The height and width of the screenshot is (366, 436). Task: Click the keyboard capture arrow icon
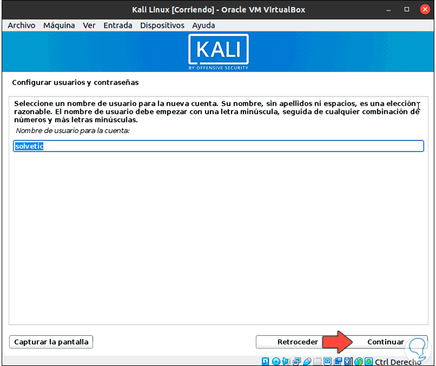(x=368, y=361)
